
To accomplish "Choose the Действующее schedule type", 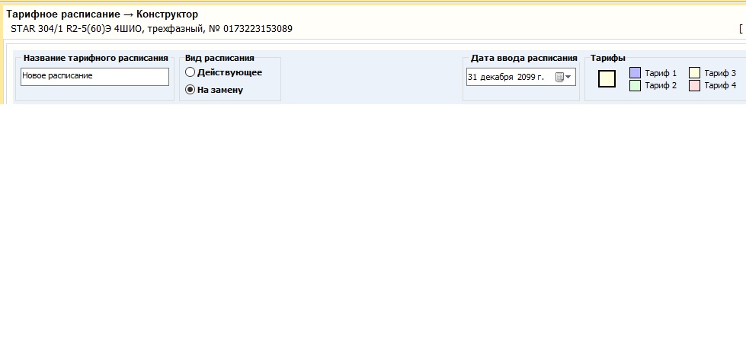I will 190,72.
